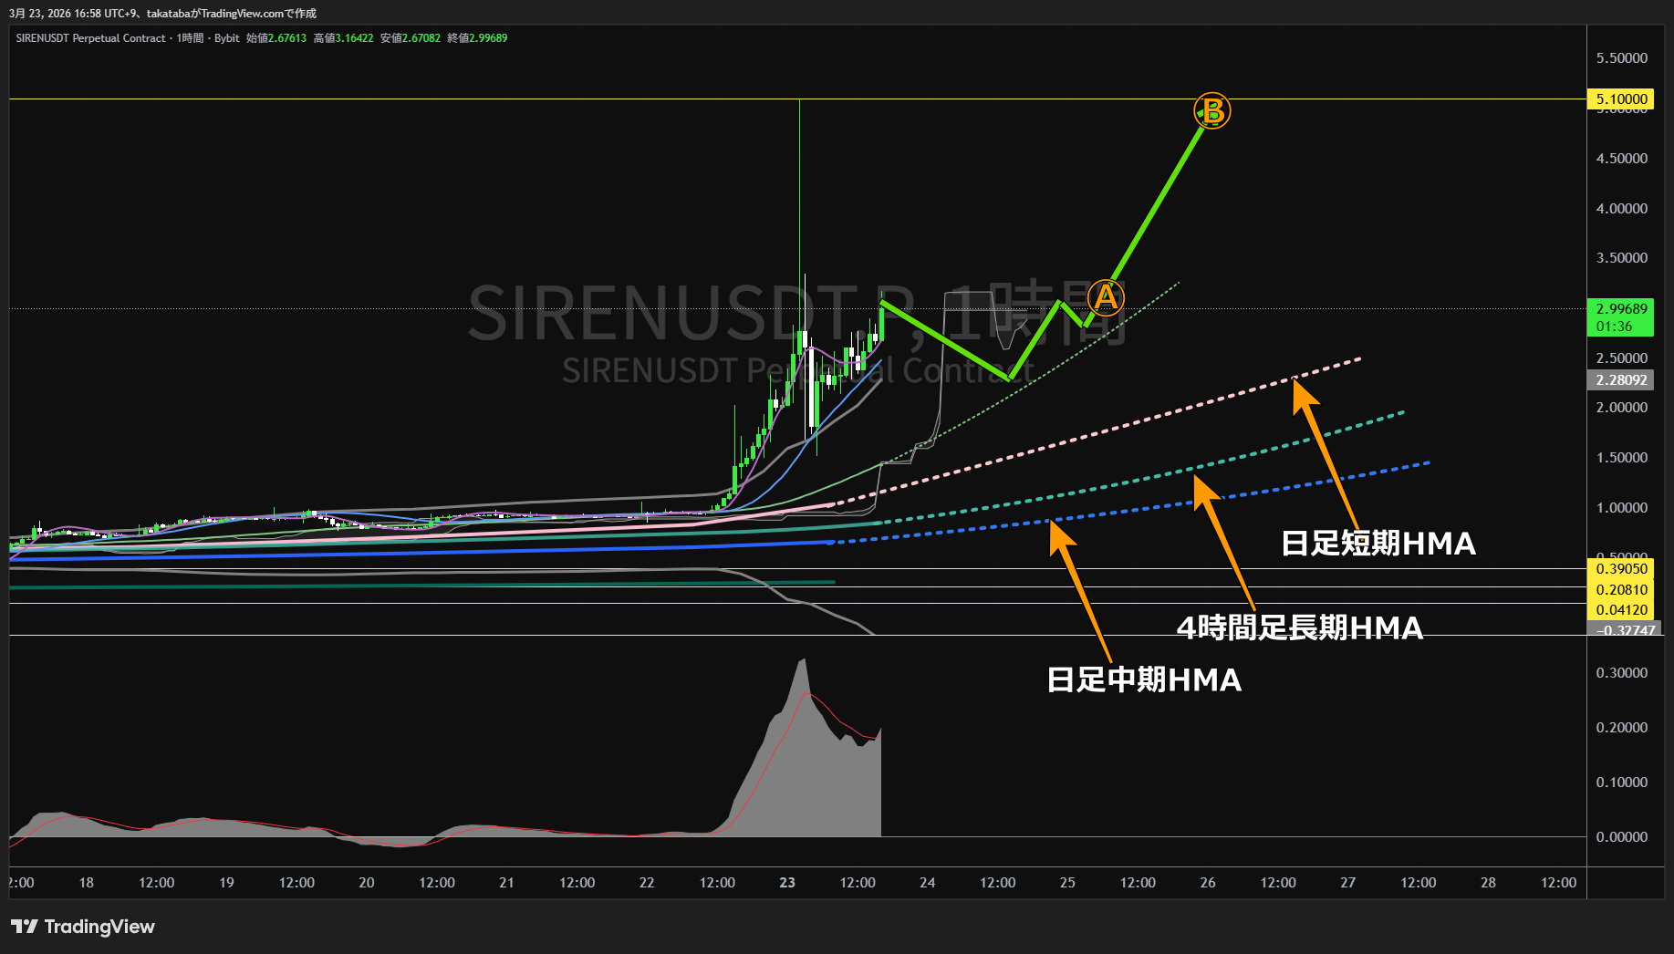Click the 0.20810 price line label
The width and height of the screenshot is (1674, 954).
click(1621, 590)
